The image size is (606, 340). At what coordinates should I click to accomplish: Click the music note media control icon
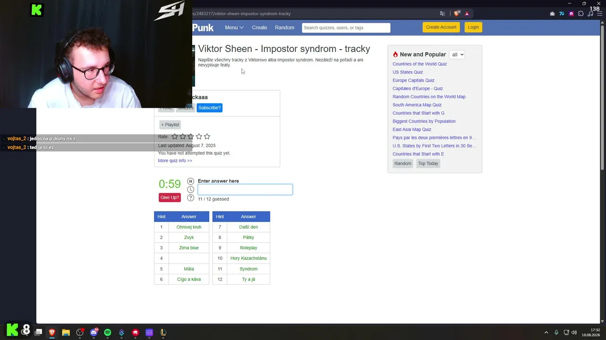click(590, 14)
